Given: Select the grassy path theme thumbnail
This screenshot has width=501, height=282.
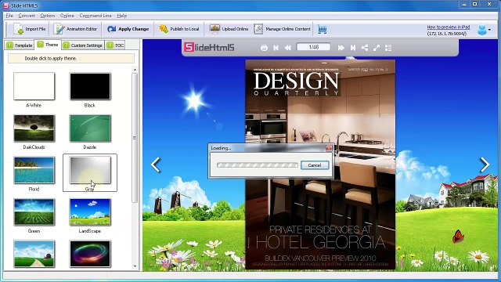Looking at the screenshot, I should pos(34,254).
